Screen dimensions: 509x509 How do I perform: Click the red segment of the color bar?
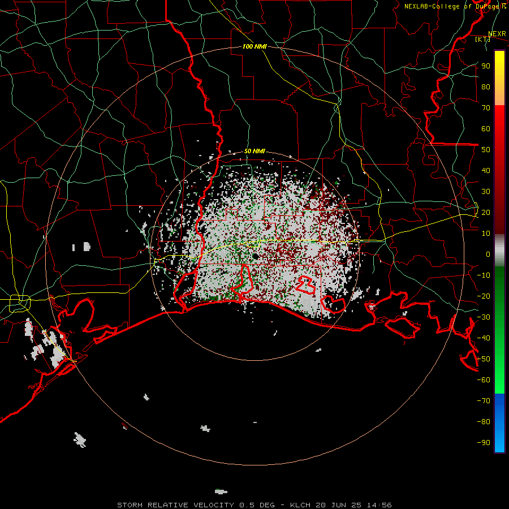click(x=499, y=170)
